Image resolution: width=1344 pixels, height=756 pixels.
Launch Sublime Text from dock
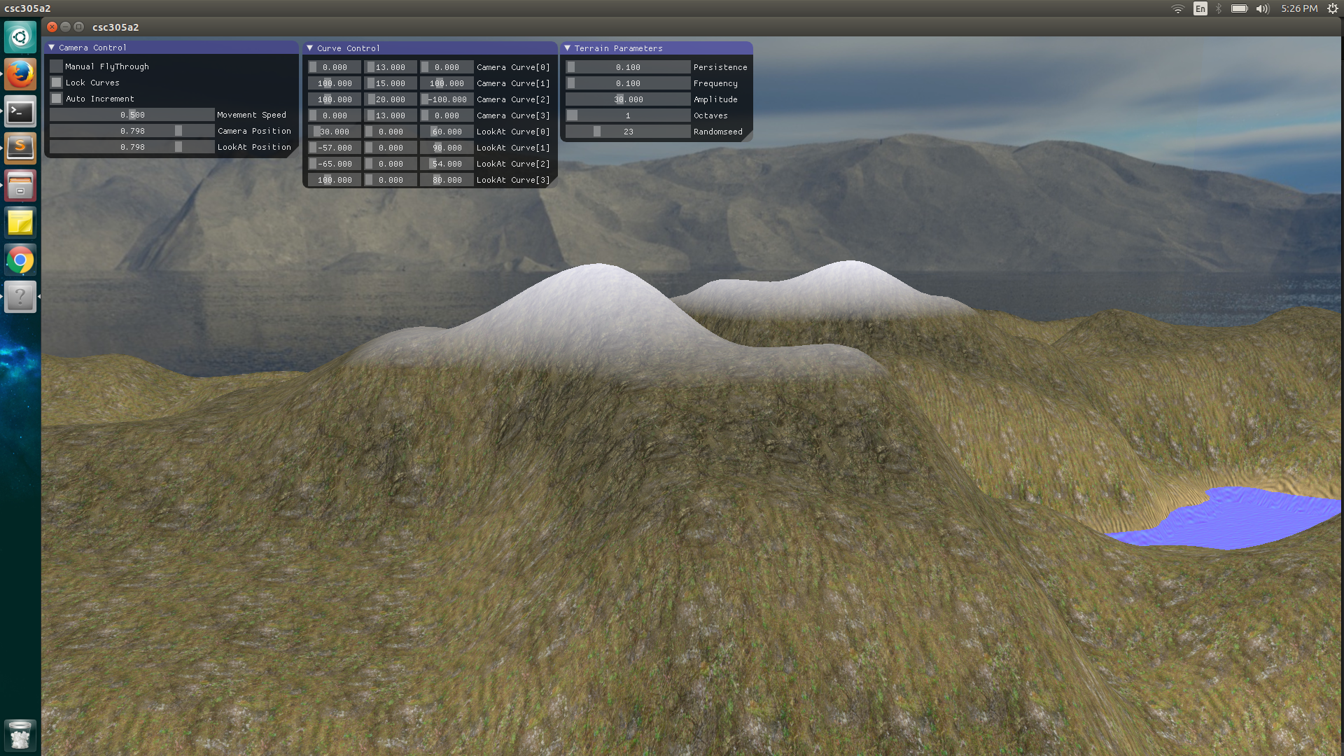click(20, 148)
